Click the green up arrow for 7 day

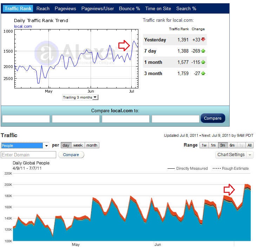pos(203,51)
